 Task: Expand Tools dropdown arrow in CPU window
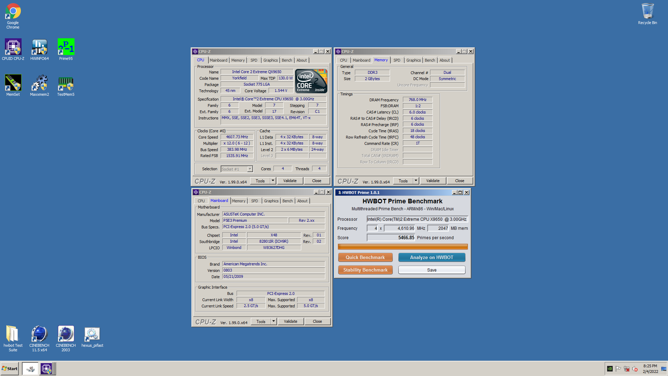coord(273,181)
